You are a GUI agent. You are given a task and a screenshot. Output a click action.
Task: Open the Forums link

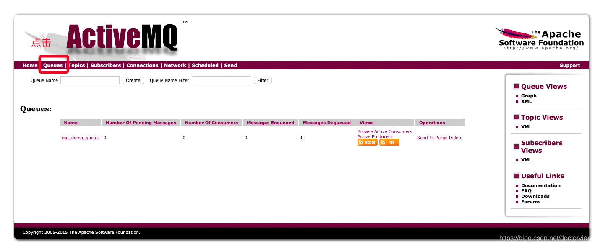[x=531, y=202]
